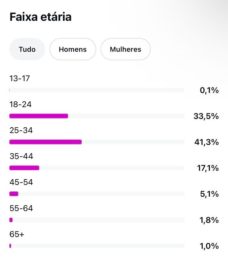
Task: Click the 1,8% percentage value
Action: [209, 220]
